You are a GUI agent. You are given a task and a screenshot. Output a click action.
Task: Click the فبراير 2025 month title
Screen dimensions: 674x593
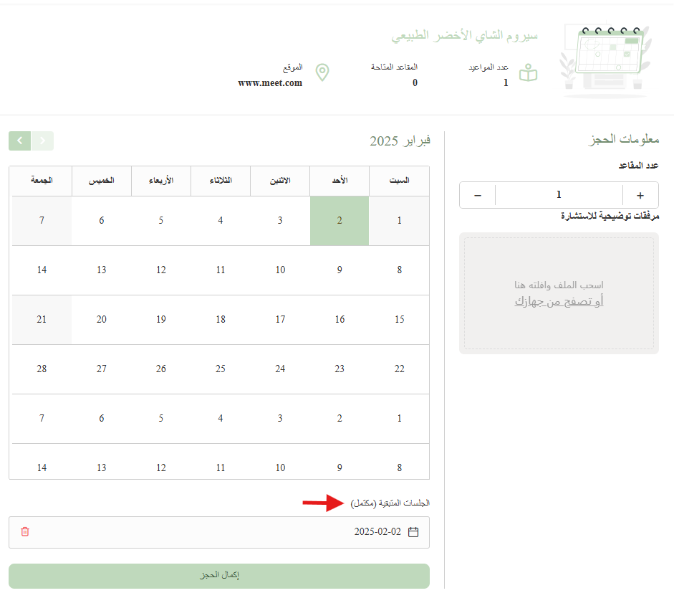(400, 141)
